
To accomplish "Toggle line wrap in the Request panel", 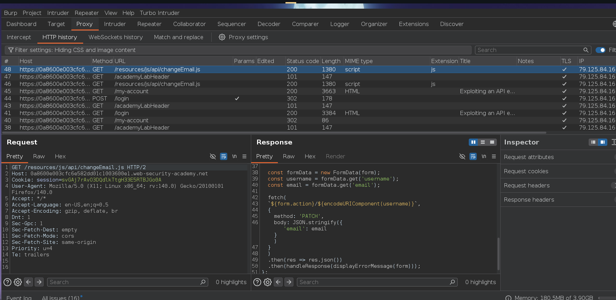I will coord(224,156).
